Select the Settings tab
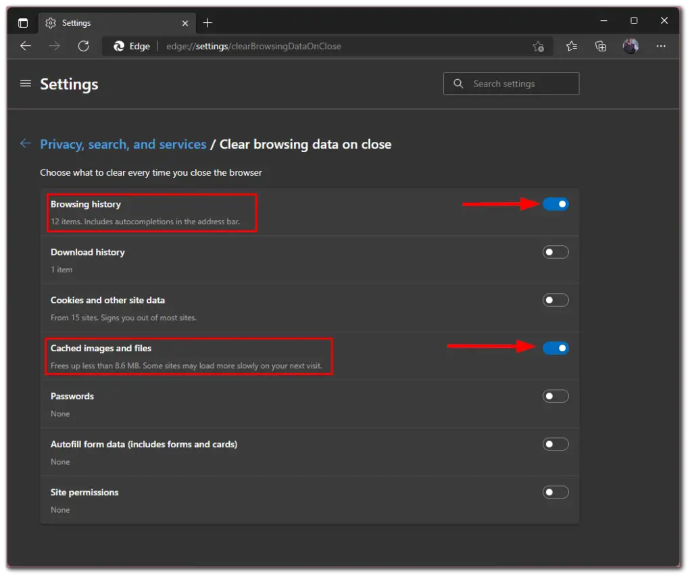 [76, 22]
